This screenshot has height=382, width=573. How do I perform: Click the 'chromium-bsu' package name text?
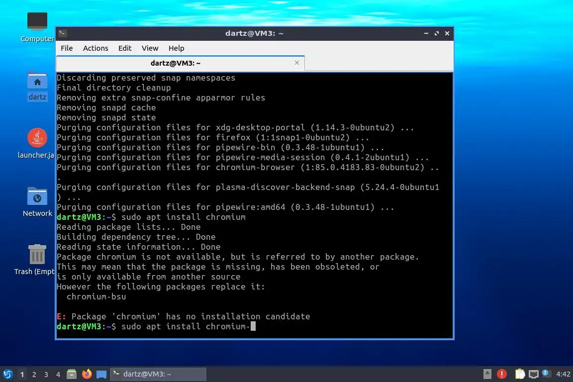[x=96, y=296]
